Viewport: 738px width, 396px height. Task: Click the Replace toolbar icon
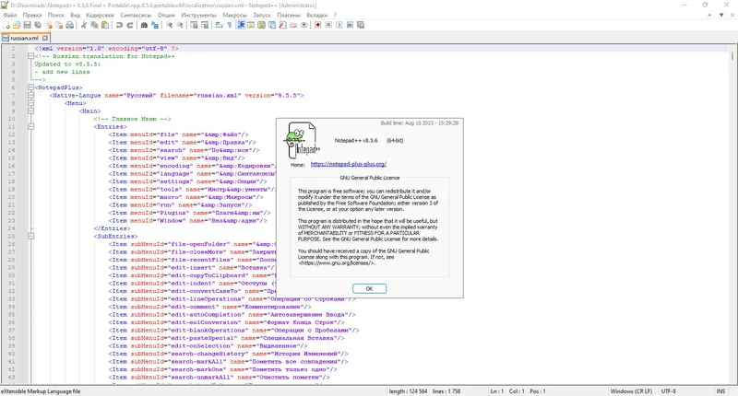click(155, 25)
